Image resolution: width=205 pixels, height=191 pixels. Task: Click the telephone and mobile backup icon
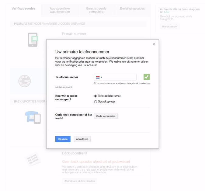tap(33, 117)
